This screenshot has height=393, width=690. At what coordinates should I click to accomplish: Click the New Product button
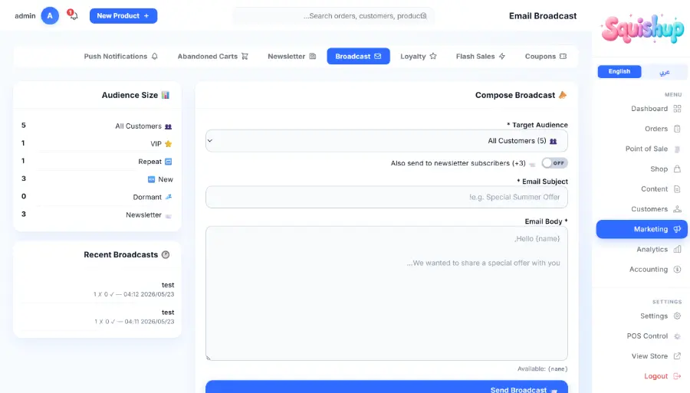[123, 16]
